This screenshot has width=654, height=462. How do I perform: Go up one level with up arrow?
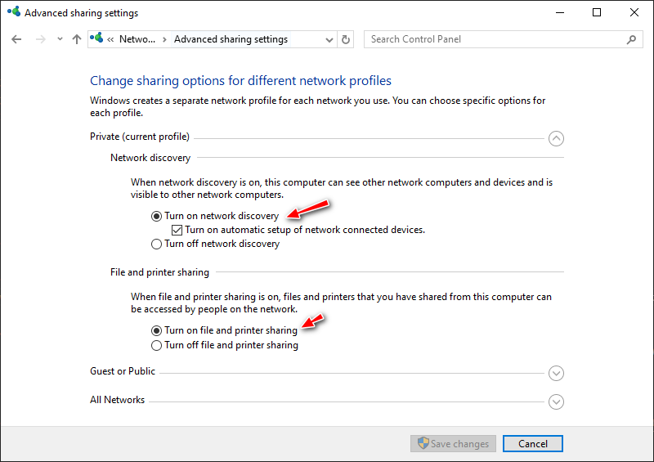pyautogui.click(x=77, y=39)
